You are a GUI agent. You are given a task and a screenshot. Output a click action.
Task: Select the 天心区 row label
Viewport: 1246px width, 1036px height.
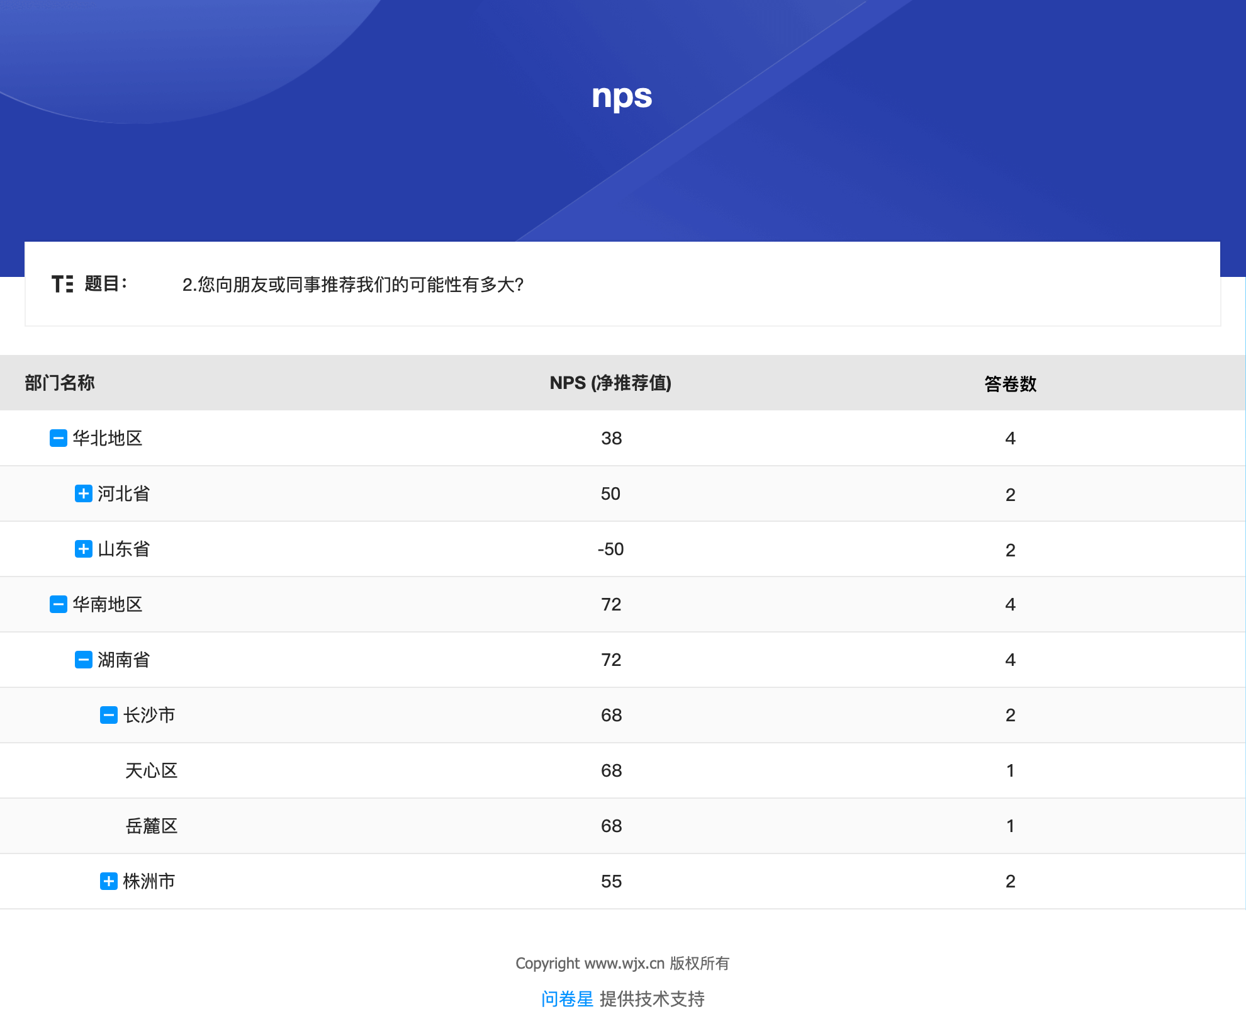pos(151,770)
